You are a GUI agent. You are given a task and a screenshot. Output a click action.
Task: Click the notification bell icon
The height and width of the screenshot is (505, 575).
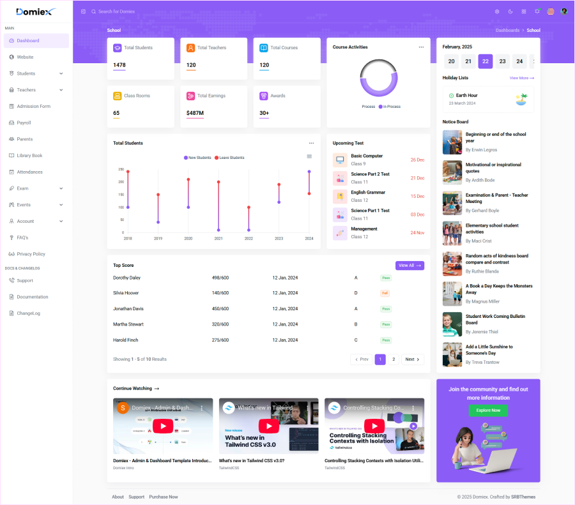point(537,11)
